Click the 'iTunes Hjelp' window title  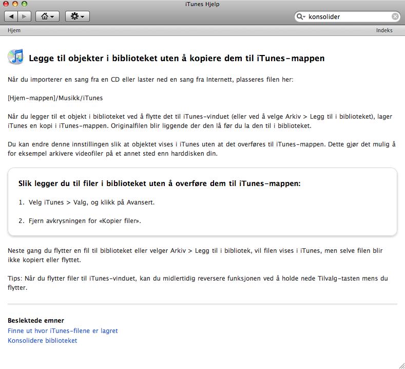(202, 4)
